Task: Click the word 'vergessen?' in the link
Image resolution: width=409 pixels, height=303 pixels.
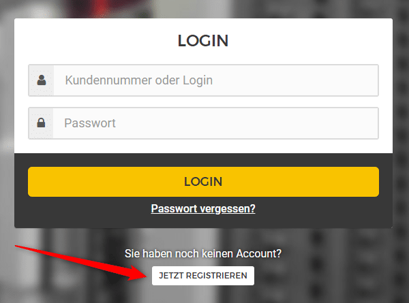Action: pos(226,208)
